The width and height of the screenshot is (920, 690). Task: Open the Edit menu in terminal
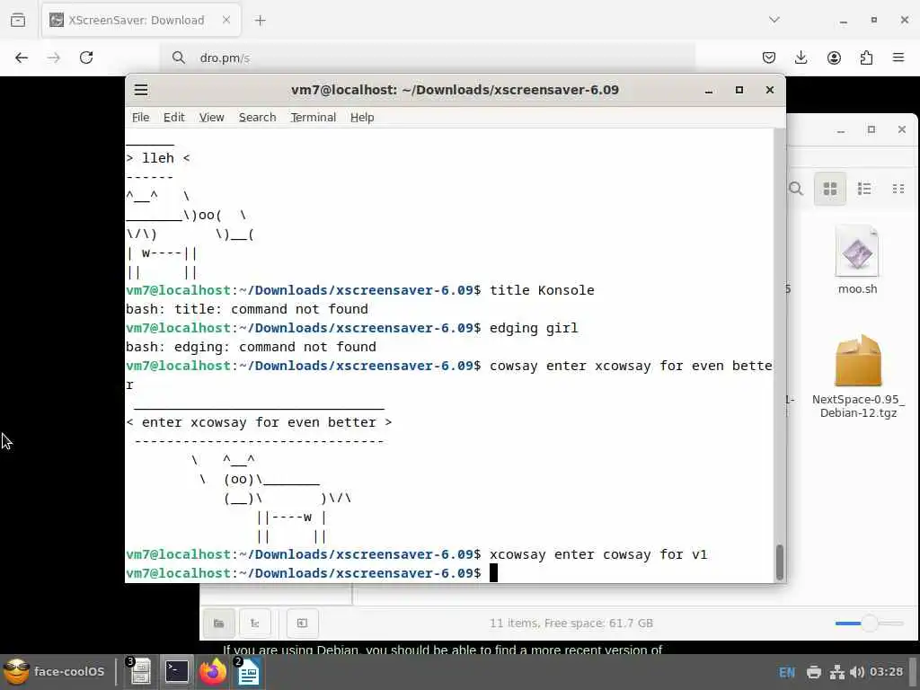tap(173, 118)
